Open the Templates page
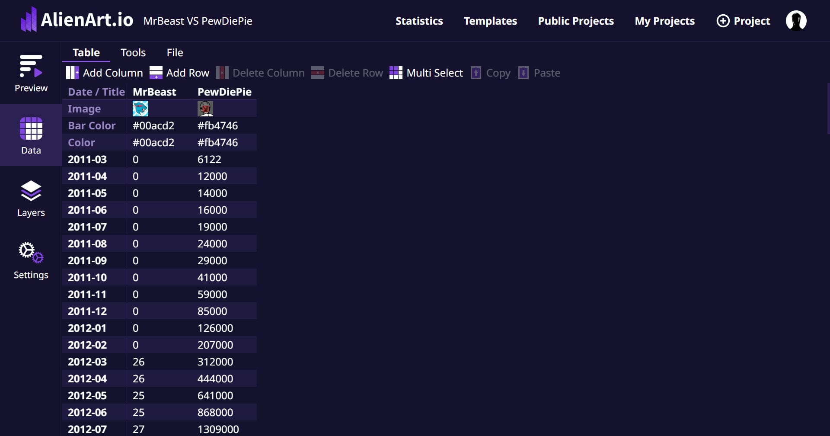Viewport: 830px width, 436px height. [x=490, y=21]
